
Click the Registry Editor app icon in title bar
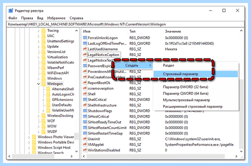[11, 11]
